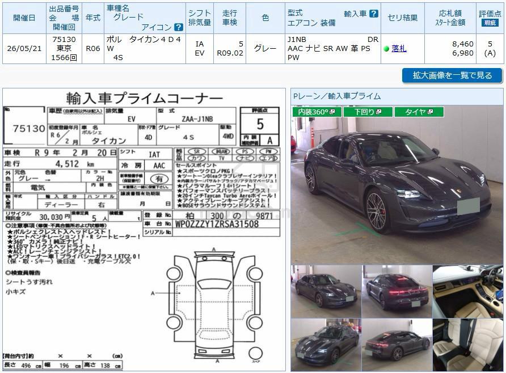Select the 26/05/21 date cell
Screen dimensions: 506x373
24,49
